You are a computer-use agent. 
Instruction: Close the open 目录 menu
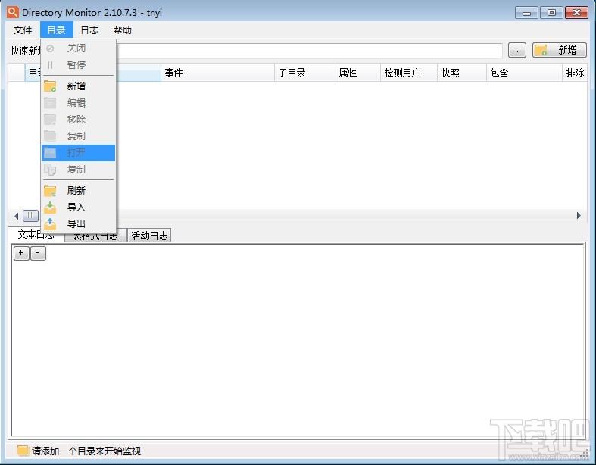point(57,30)
